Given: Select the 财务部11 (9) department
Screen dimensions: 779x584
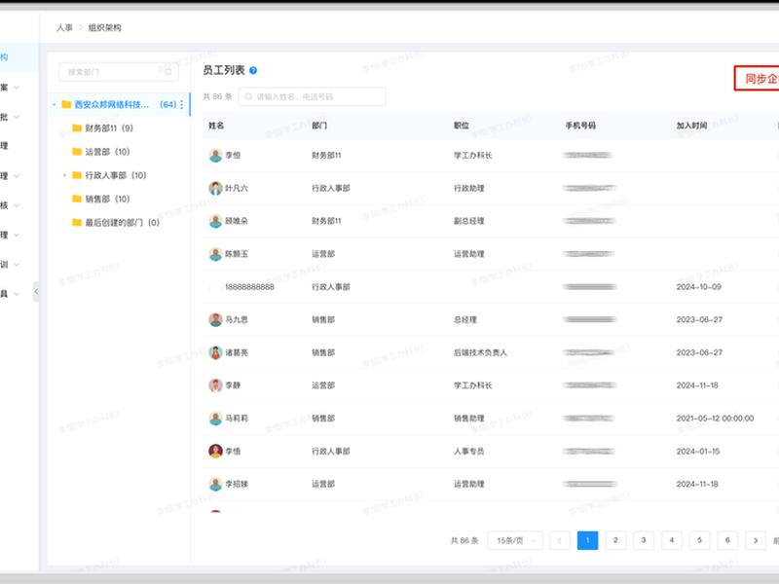Looking at the screenshot, I should (109, 128).
